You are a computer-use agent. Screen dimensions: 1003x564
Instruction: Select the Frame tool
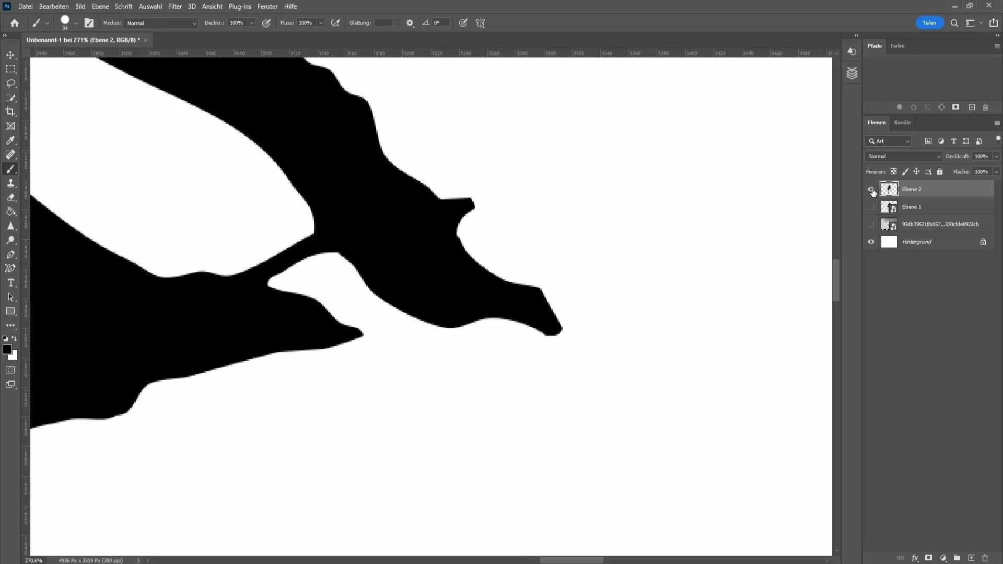coord(10,126)
